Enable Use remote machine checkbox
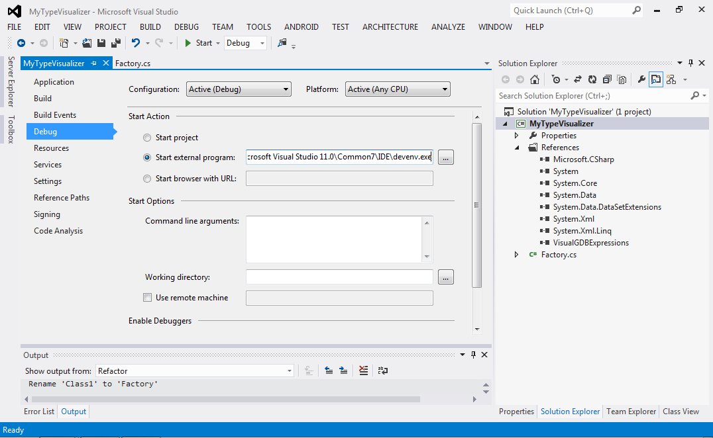713x438 pixels. point(147,298)
